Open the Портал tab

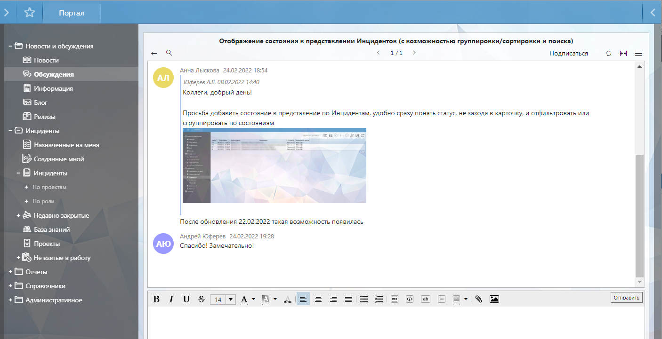pos(72,13)
